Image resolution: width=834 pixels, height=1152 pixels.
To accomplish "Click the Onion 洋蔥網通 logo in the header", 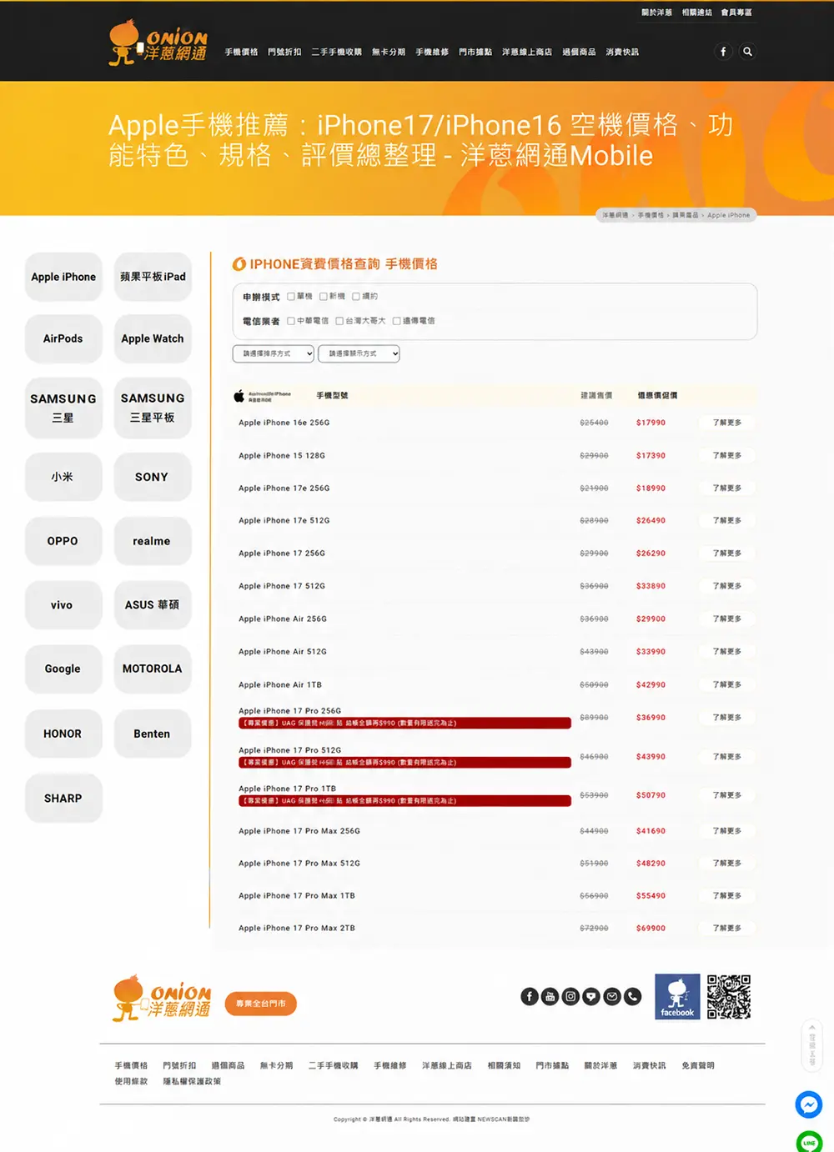I will pos(158,43).
